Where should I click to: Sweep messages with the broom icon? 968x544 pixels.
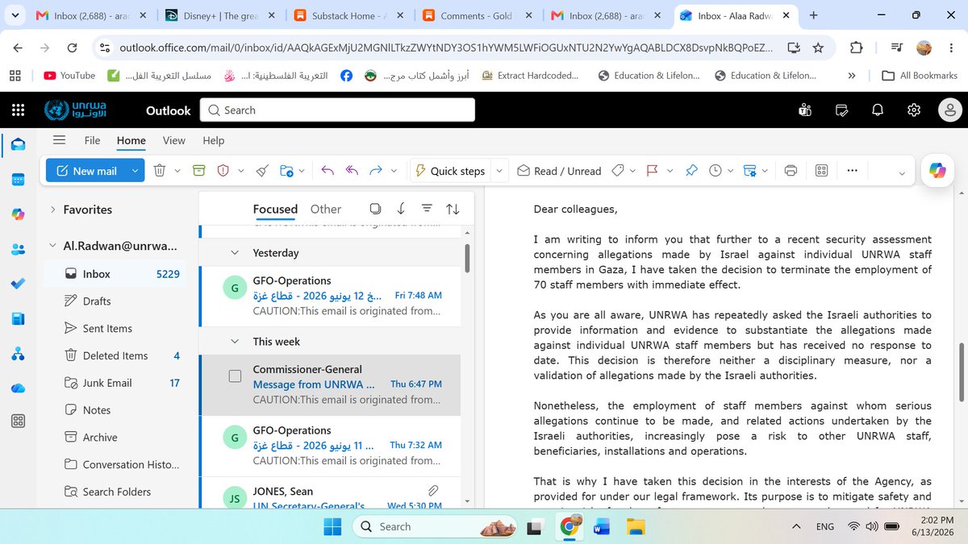click(x=262, y=171)
